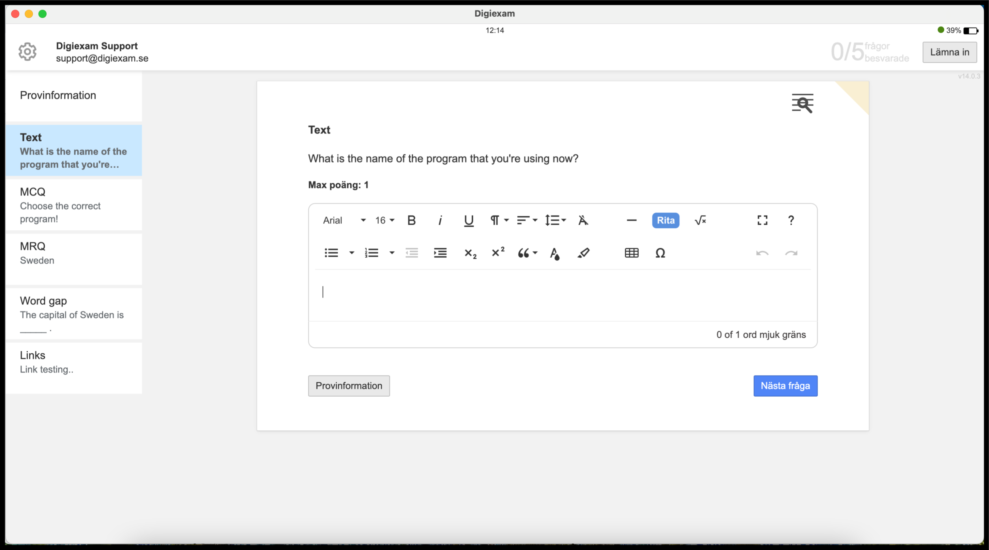Open the quote dropdown
The height and width of the screenshot is (550, 989).
(528, 253)
